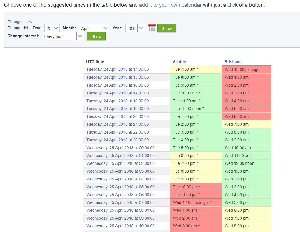This screenshot has width=300, height=232.
Task: Open the calendar date picker icon
Action: (152, 28)
